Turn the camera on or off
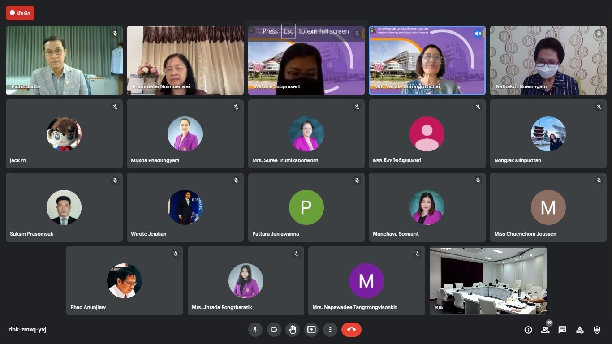Image resolution: width=612 pixels, height=344 pixels. (274, 330)
